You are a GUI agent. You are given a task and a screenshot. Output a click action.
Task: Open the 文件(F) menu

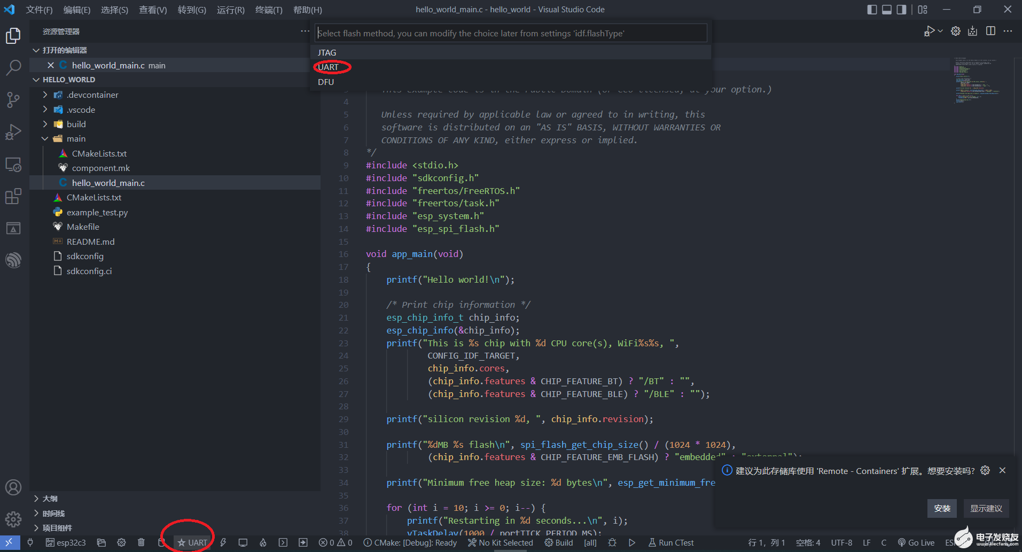tap(39, 10)
